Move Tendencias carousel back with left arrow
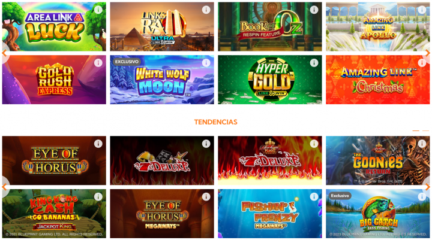432x240 pixels. [x=4, y=187]
